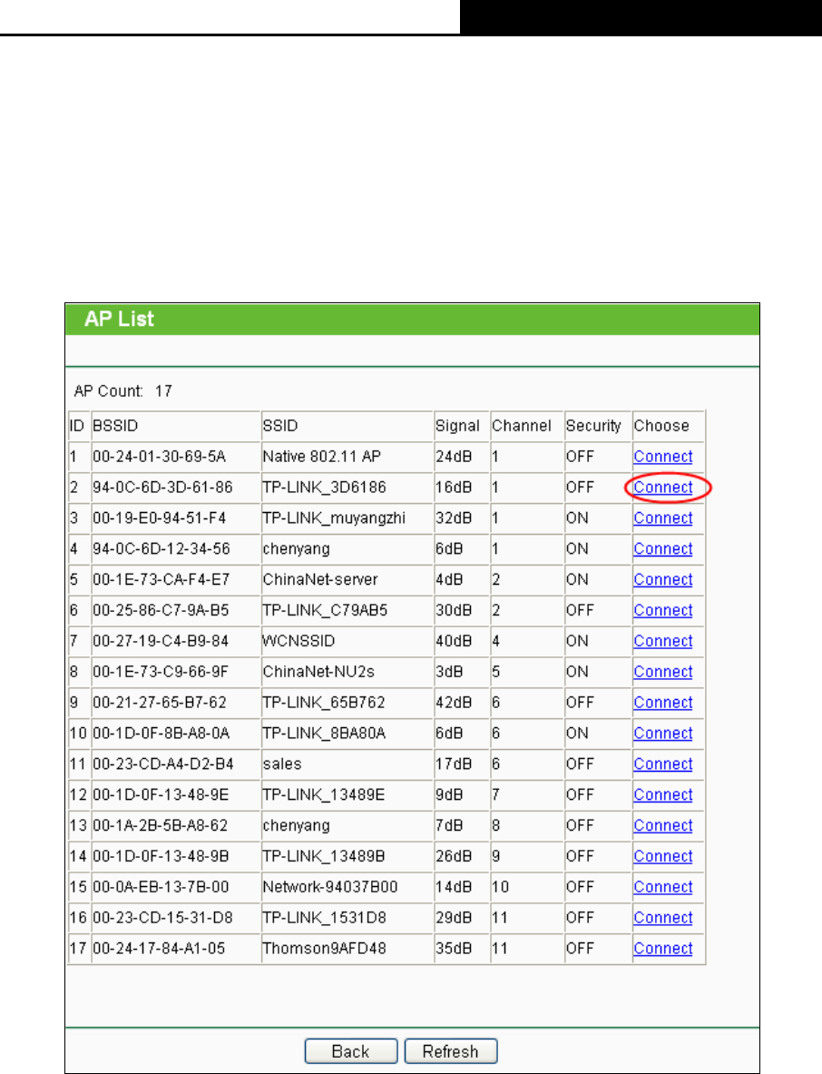
Task: Select SSID WCNSSID cell
Action: coord(347,642)
